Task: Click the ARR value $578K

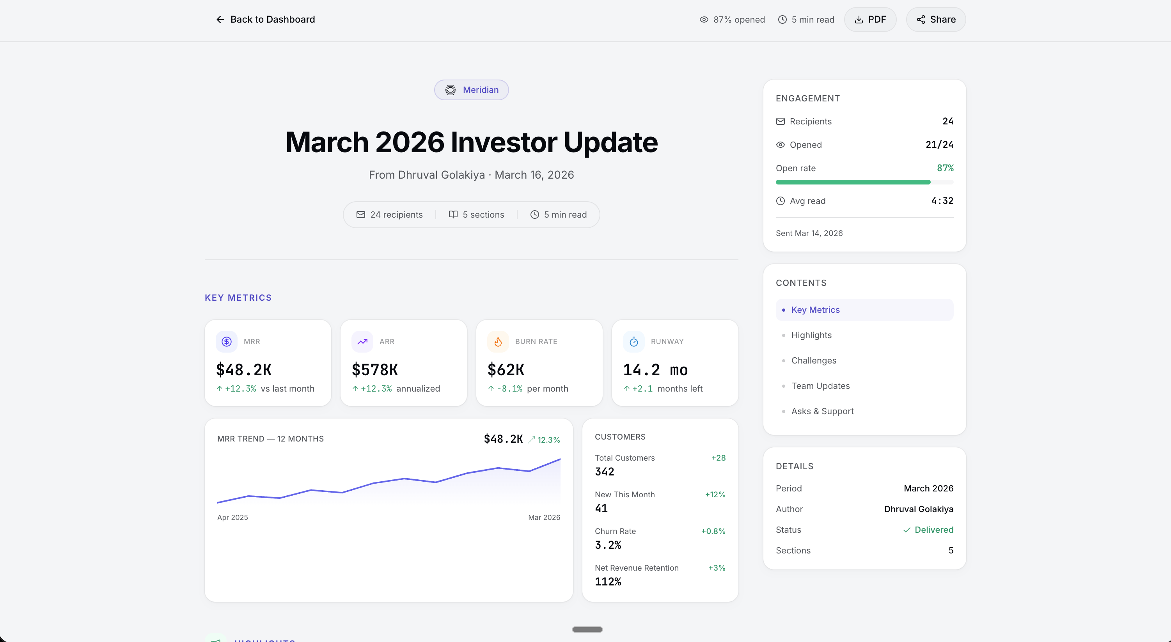Action: (x=375, y=370)
